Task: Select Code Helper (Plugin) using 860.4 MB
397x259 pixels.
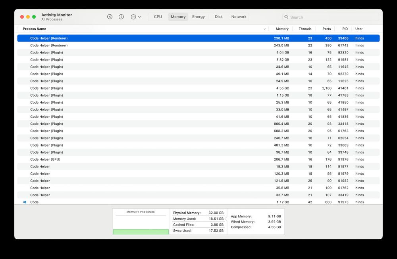Action: click(x=198, y=124)
